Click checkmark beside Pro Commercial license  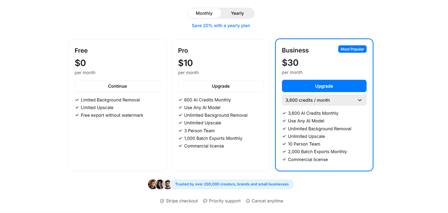coord(180,146)
